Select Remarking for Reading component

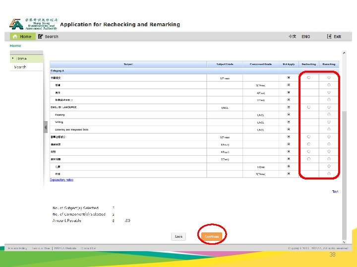click(329, 114)
